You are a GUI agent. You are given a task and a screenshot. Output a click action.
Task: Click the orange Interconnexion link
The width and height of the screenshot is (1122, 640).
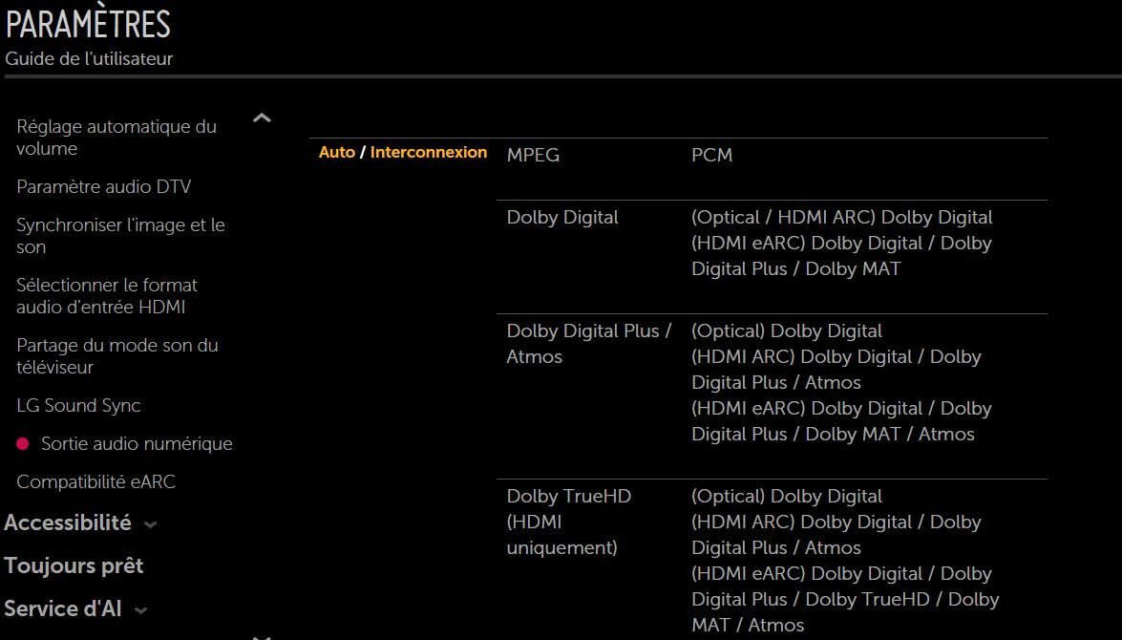pyautogui.click(x=428, y=153)
